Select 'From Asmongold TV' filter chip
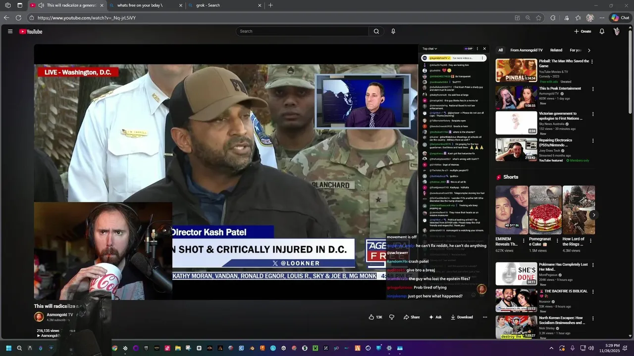 [x=527, y=50]
